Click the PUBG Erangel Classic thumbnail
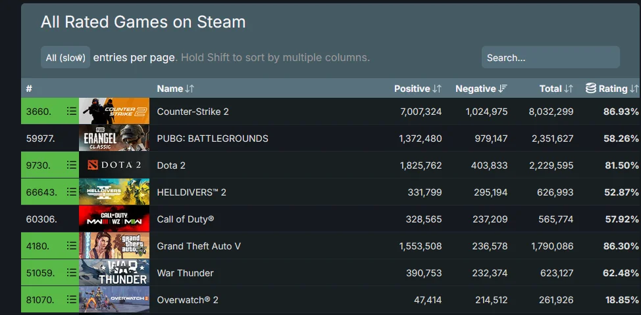Image resolution: width=641 pixels, height=315 pixels. pyautogui.click(x=114, y=138)
